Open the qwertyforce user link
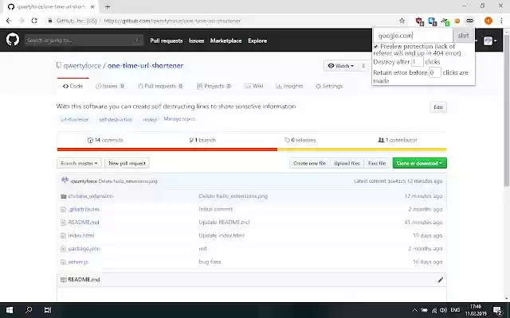 coord(82,65)
